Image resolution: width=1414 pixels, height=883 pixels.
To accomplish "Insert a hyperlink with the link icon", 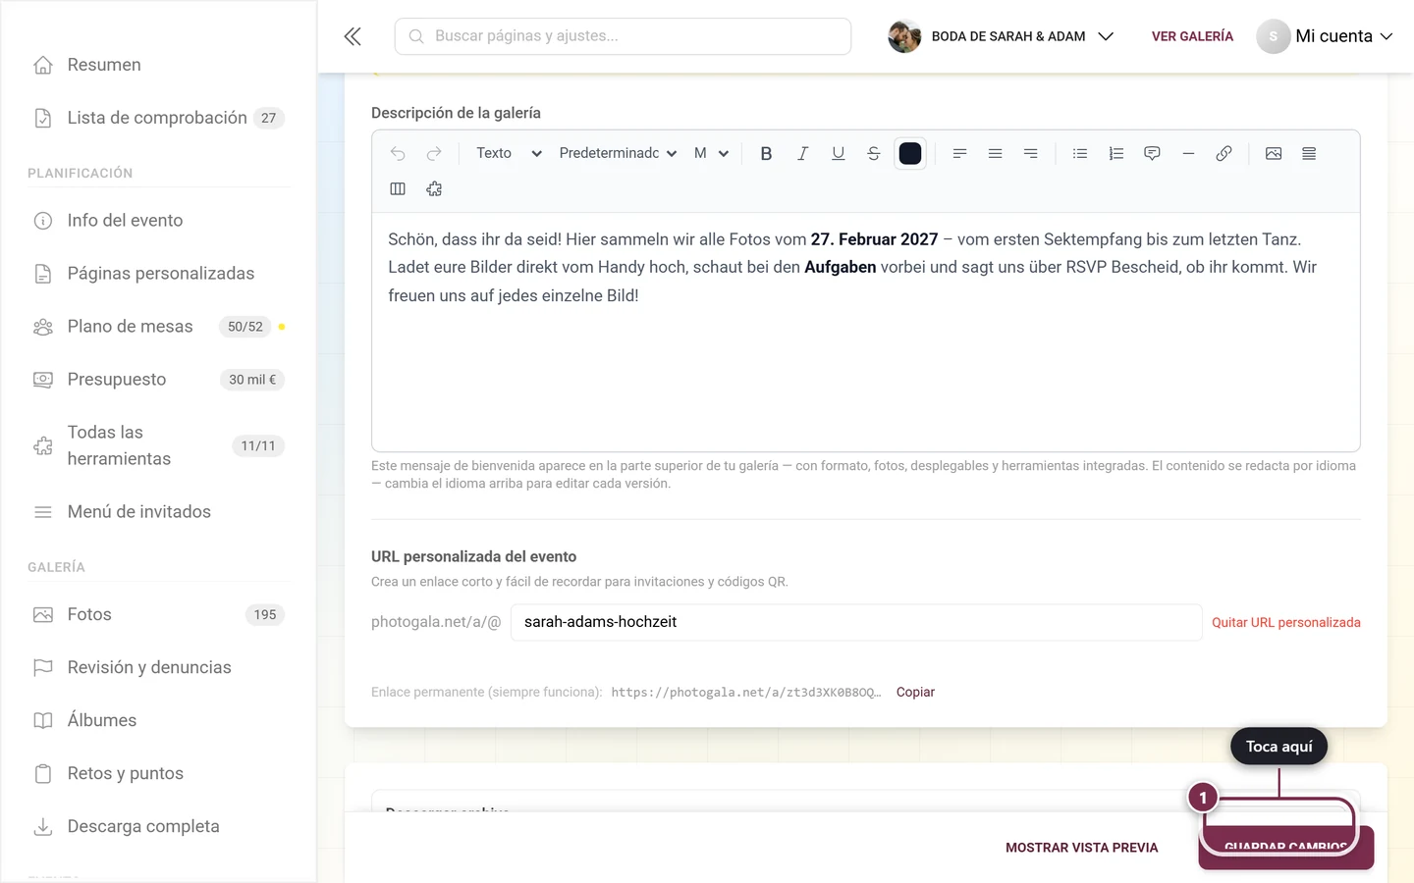I will pos(1224,153).
